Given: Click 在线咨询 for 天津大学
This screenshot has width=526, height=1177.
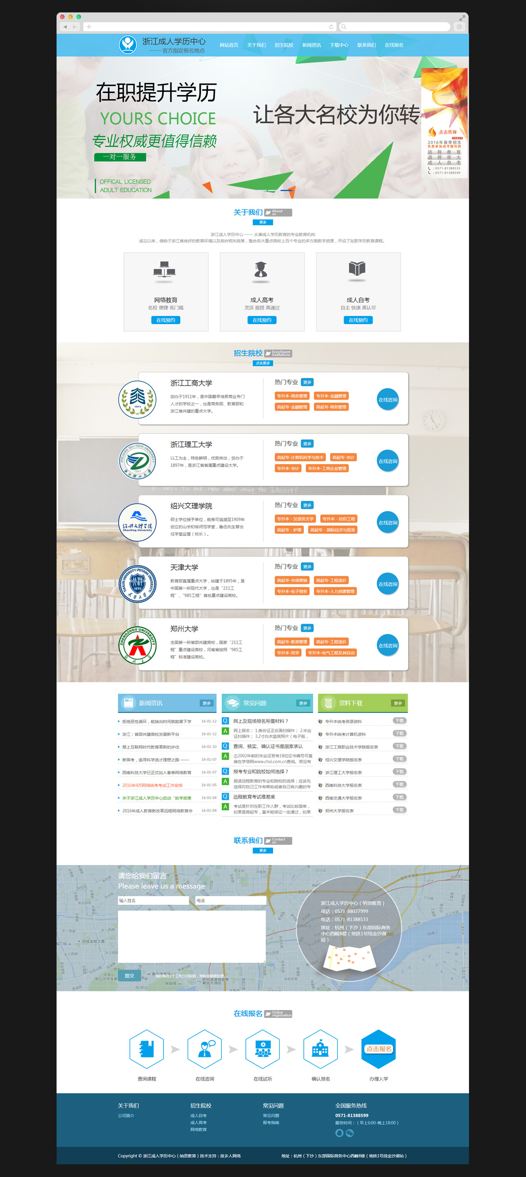Looking at the screenshot, I should coord(387,584).
